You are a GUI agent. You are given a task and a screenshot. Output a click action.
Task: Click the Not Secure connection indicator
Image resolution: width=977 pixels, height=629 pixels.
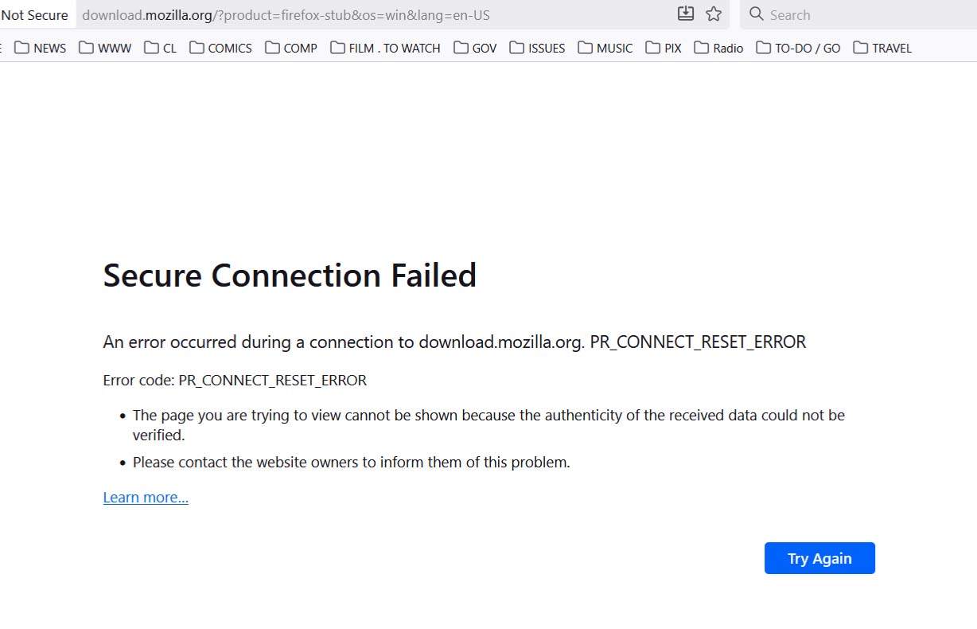(x=35, y=15)
